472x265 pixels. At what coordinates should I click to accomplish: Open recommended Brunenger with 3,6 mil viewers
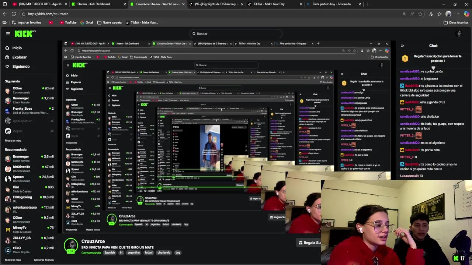pos(29,159)
